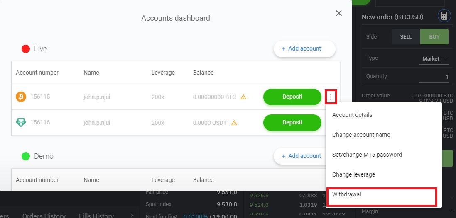Viewport: 456px width, 218px height.
Task: Click the arrow next to Fills History
Action: tap(132, 215)
